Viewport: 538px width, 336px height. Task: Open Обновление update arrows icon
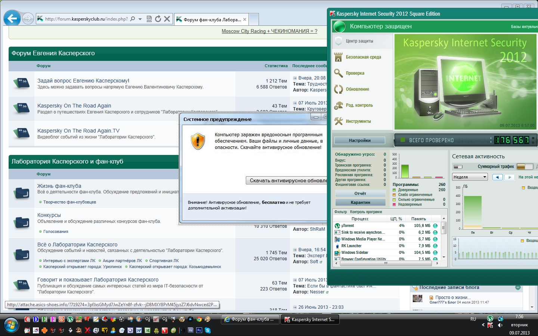click(338, 89)
